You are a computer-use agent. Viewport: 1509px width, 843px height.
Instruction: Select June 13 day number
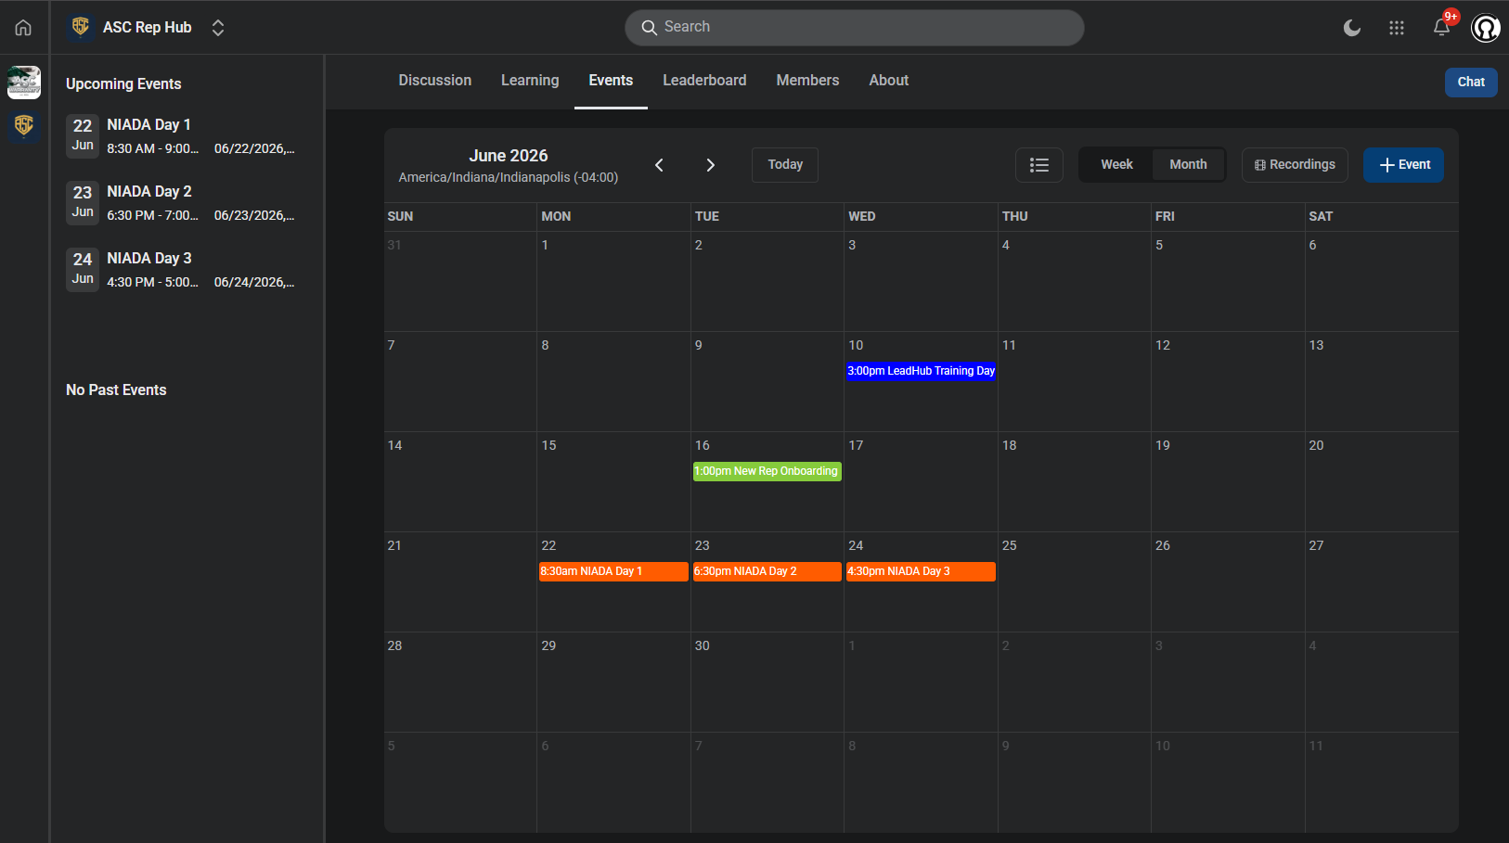click(1316, 345)
